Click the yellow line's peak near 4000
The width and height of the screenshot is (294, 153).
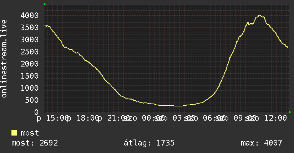[259, 16]
